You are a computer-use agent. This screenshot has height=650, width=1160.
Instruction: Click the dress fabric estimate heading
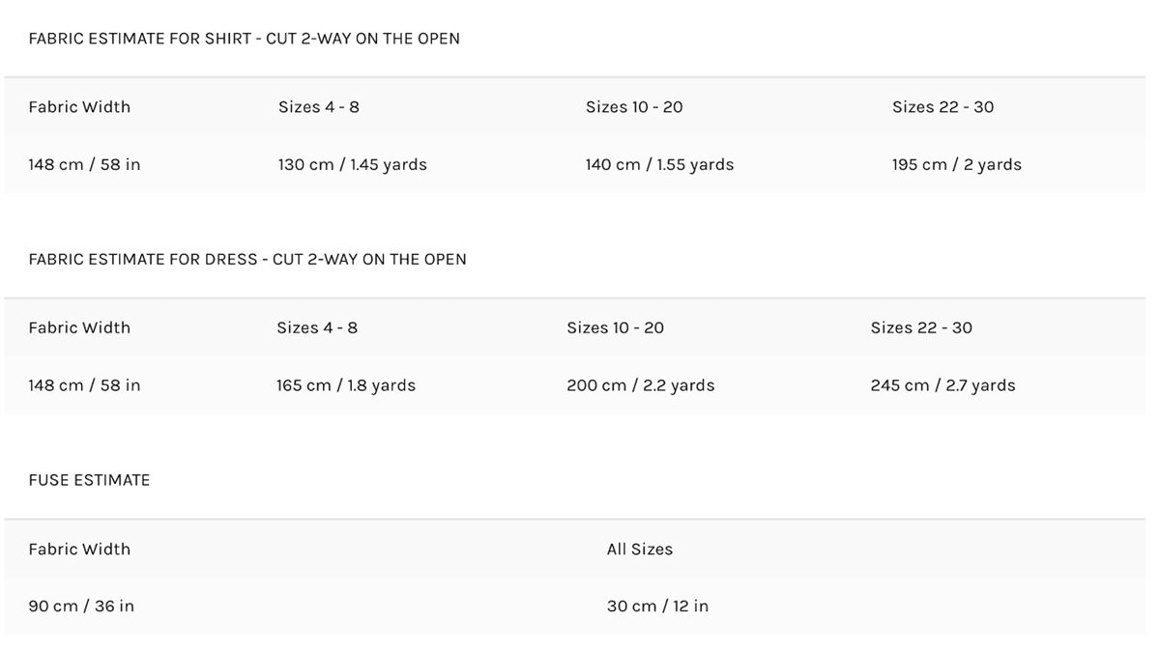(x=246, y=259)
